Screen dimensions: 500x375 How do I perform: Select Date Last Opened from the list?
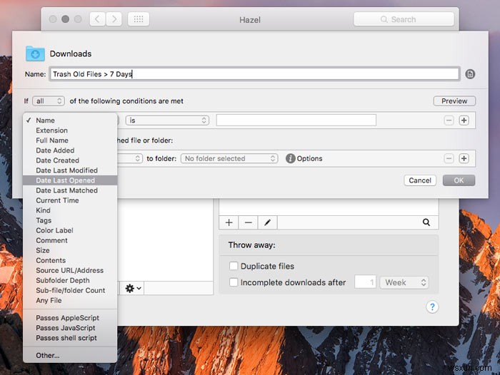click(65, 180)
